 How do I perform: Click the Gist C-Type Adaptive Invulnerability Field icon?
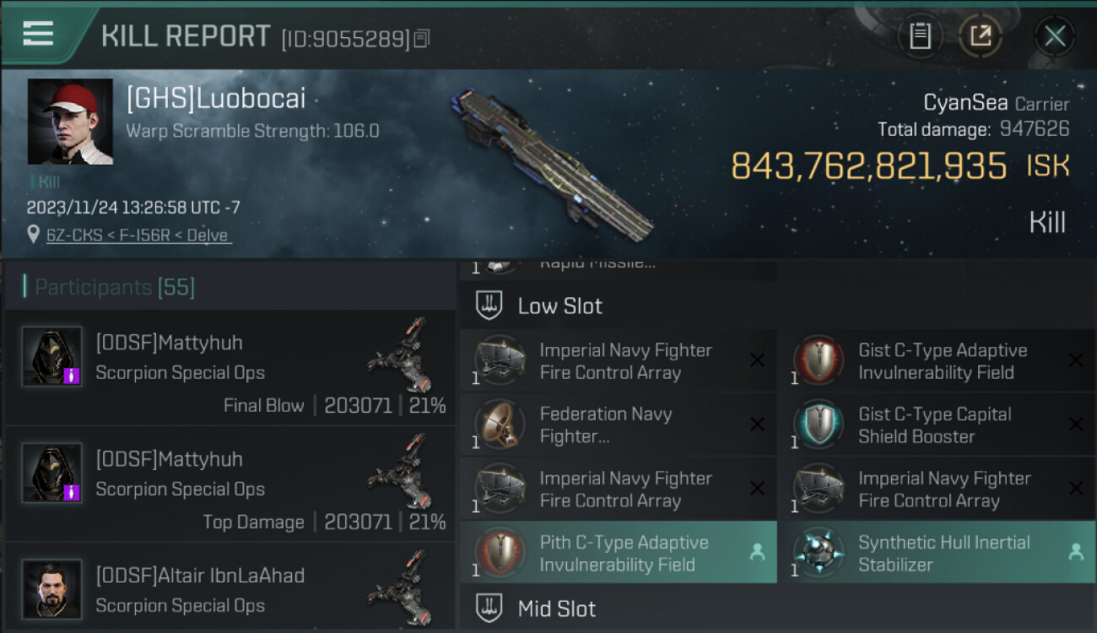818,361
